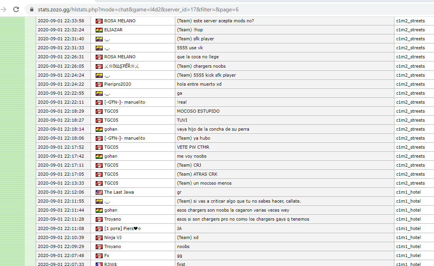This screenshot has height=266, width=434.
Task: Click the US flag beside The Last Jawa
Action: (x=99, y=192)
